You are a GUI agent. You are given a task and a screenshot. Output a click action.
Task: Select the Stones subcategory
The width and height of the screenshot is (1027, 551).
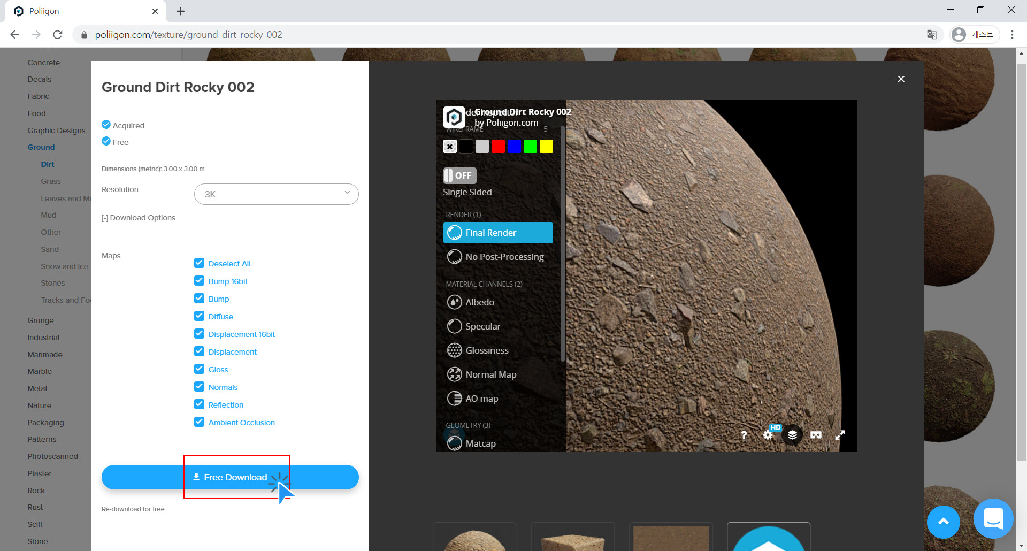(53, 283)
